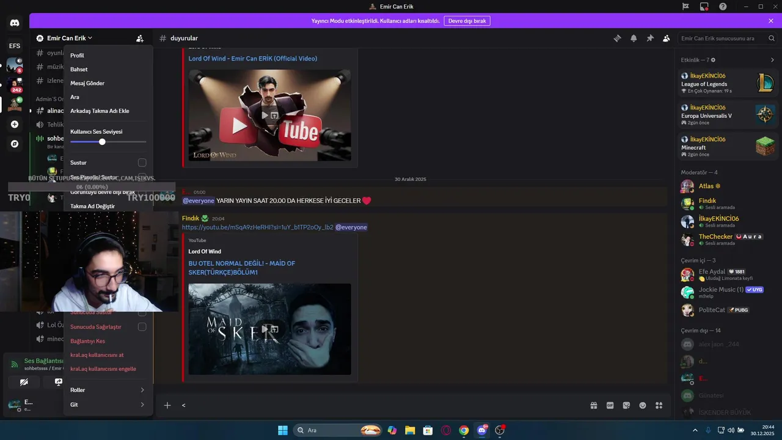The width and height of the screenshot is (782, 440).
Task: Click the Kullanıcı Ses Seviyesi slider handle
Action: coord(102,142)
